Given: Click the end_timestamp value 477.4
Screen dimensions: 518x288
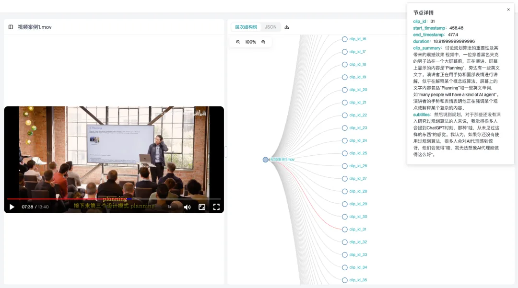Looking at the screenshot, I should [x=453, y=35].
